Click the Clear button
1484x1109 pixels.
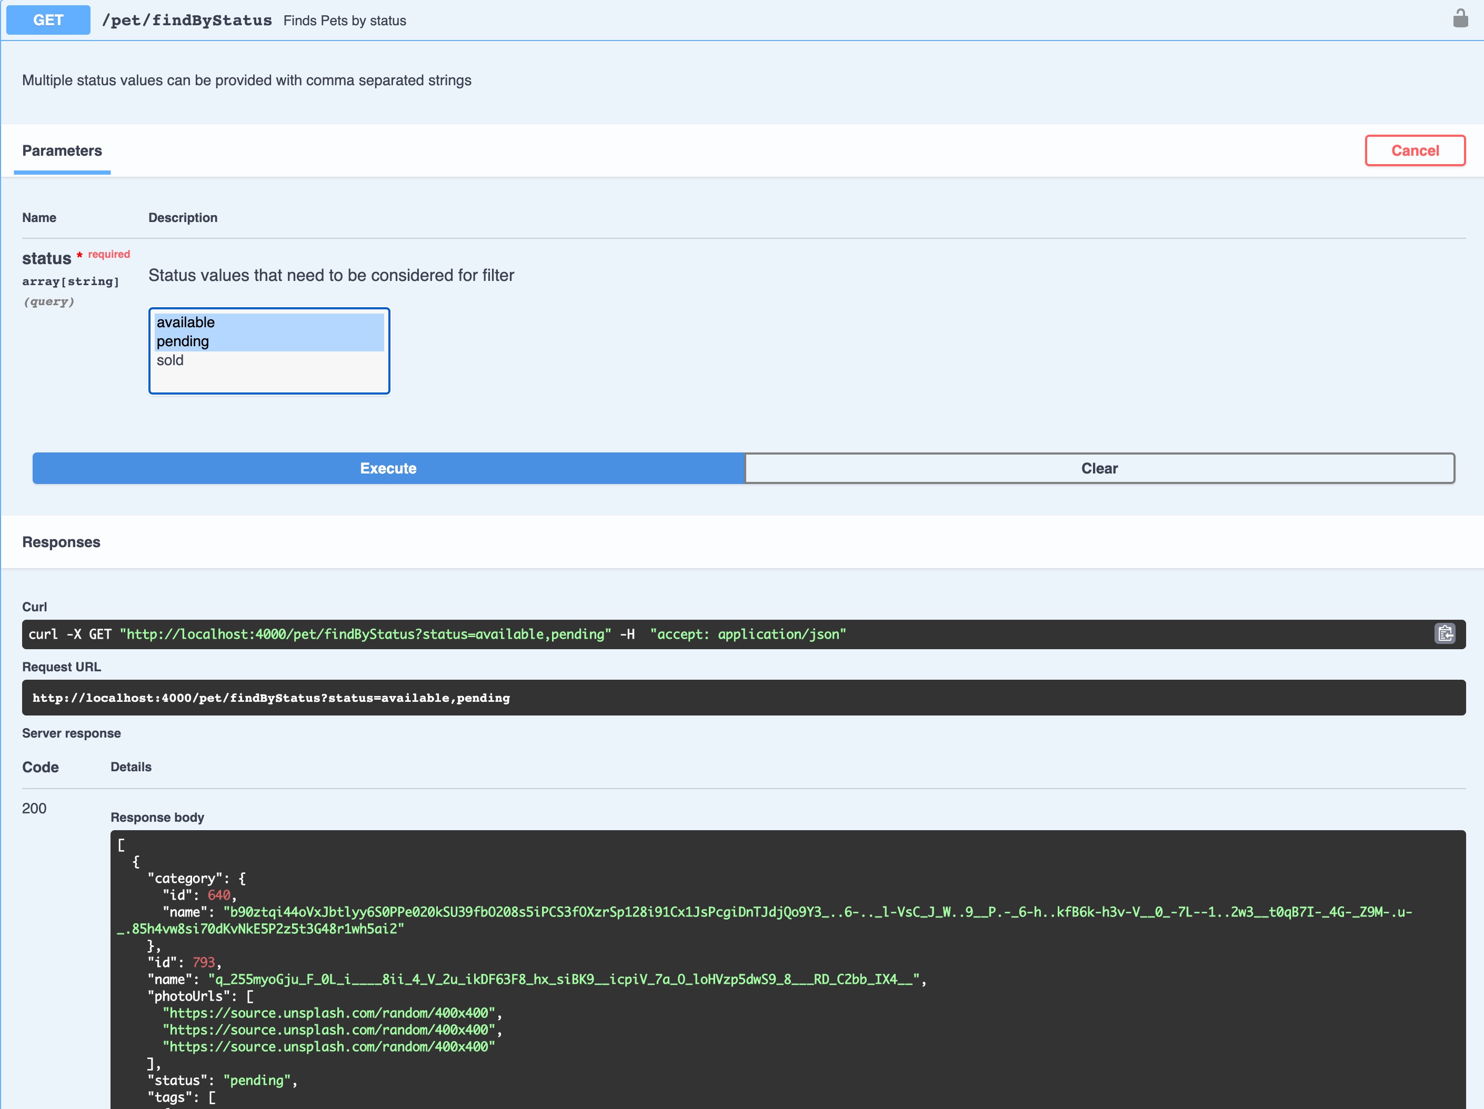[1099, 468]
